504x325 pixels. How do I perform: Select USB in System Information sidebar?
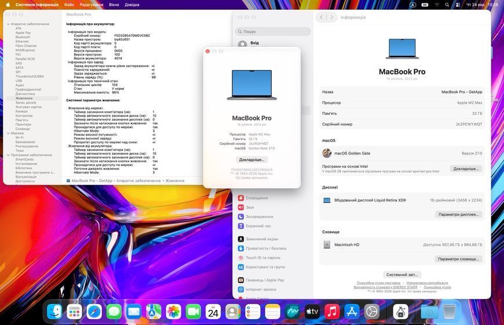[x=19, y=81]
